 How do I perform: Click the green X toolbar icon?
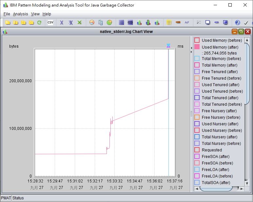(79, 23)
